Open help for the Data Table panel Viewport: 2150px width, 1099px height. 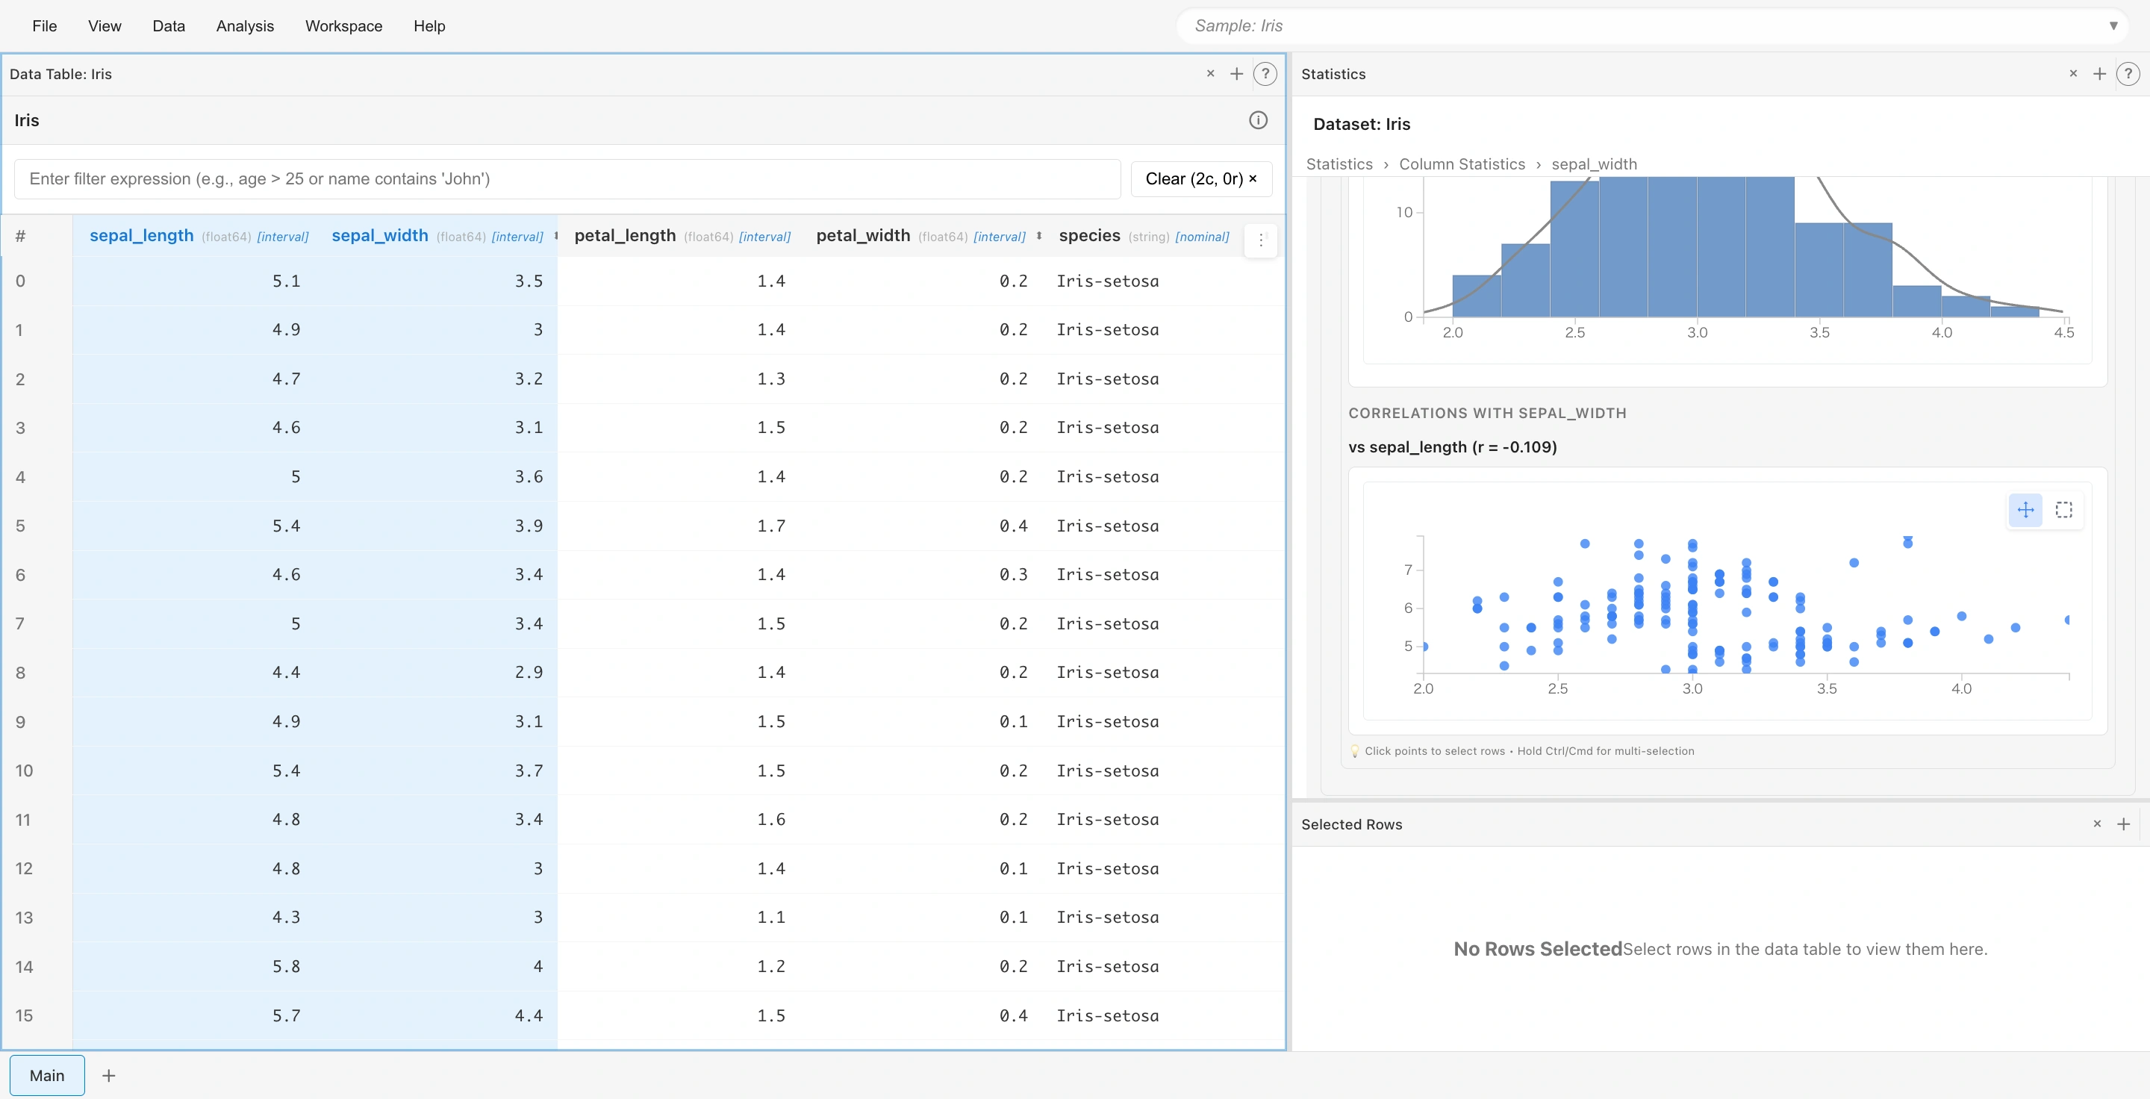pos(1265,74)
